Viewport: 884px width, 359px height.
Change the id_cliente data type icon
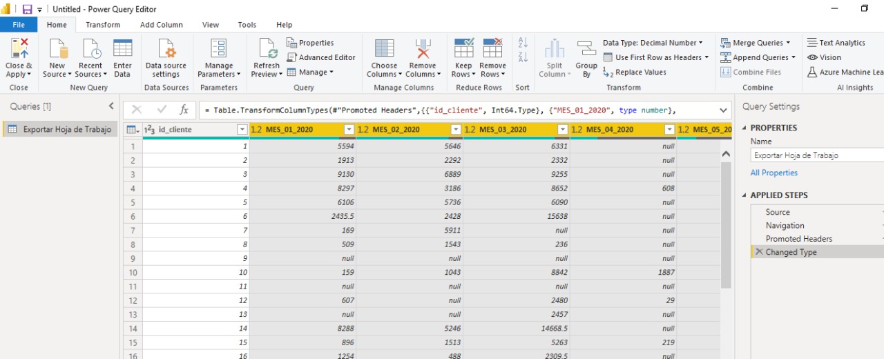pos(149,130)
